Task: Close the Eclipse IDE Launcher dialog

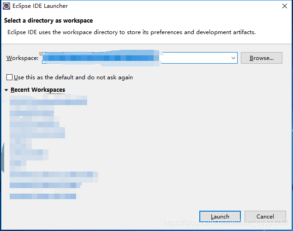Action: click(284, 6)
